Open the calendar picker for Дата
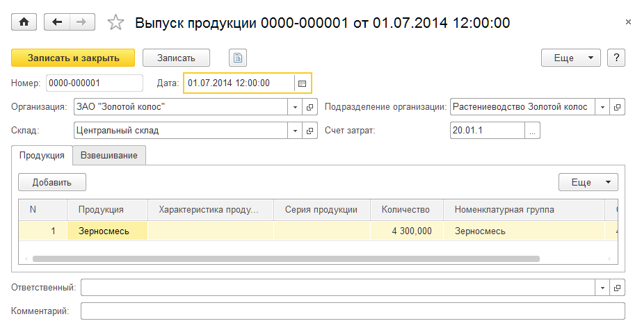642x328 pixels. click(x=302, y=83)
